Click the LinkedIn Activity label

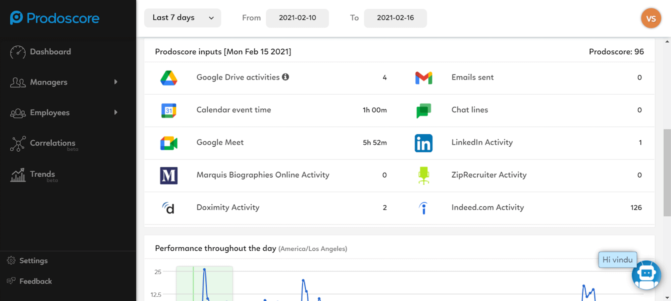482,142
